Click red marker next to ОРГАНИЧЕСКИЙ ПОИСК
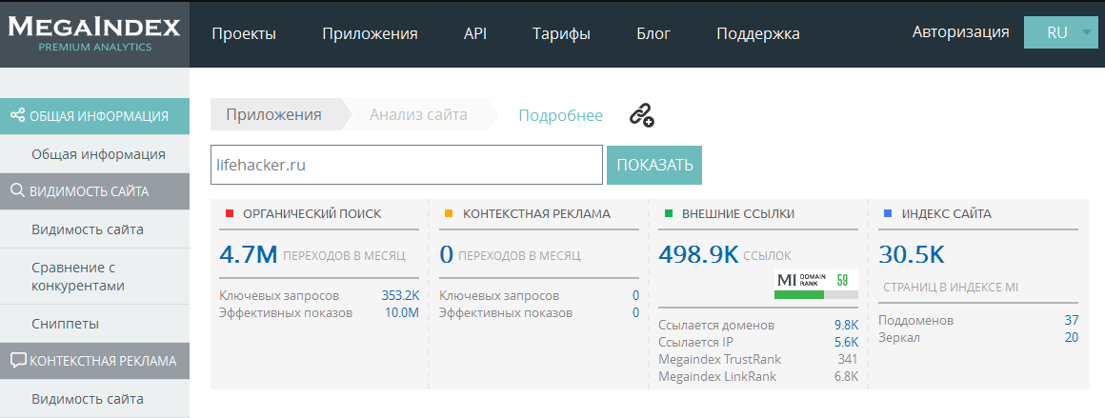 pos(229,213)
